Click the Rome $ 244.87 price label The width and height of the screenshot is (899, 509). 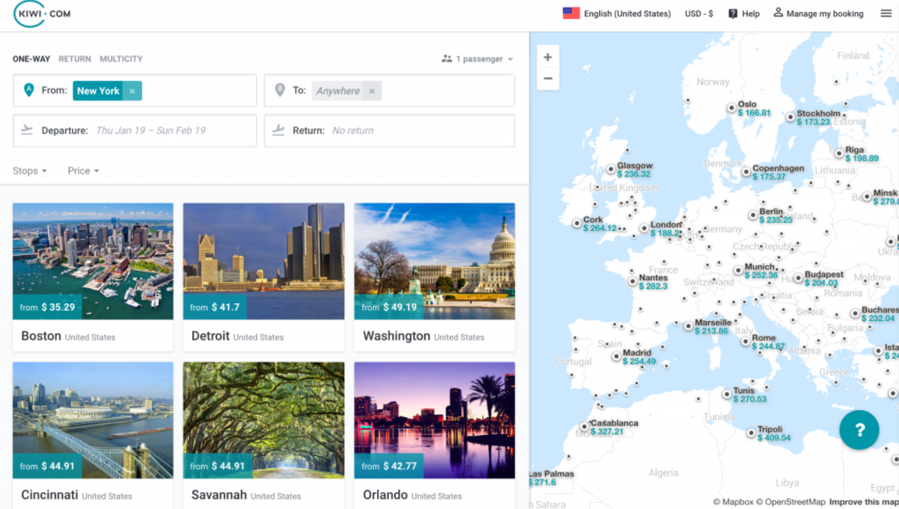[768, 346]
